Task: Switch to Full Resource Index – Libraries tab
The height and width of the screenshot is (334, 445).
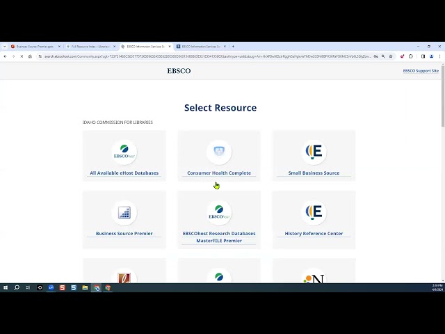Action: tap(90, 47)
